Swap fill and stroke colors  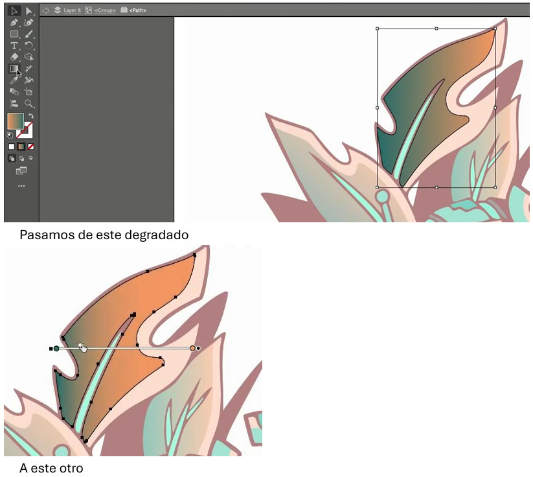click(31, 116)
